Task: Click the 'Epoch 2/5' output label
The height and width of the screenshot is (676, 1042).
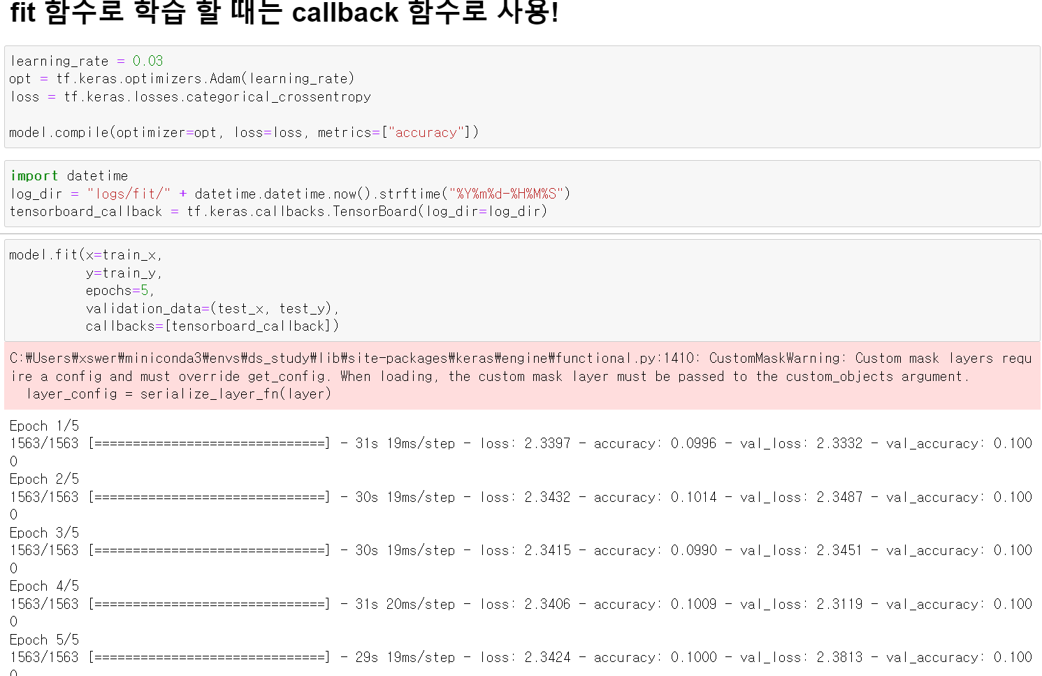Action: 44,479
